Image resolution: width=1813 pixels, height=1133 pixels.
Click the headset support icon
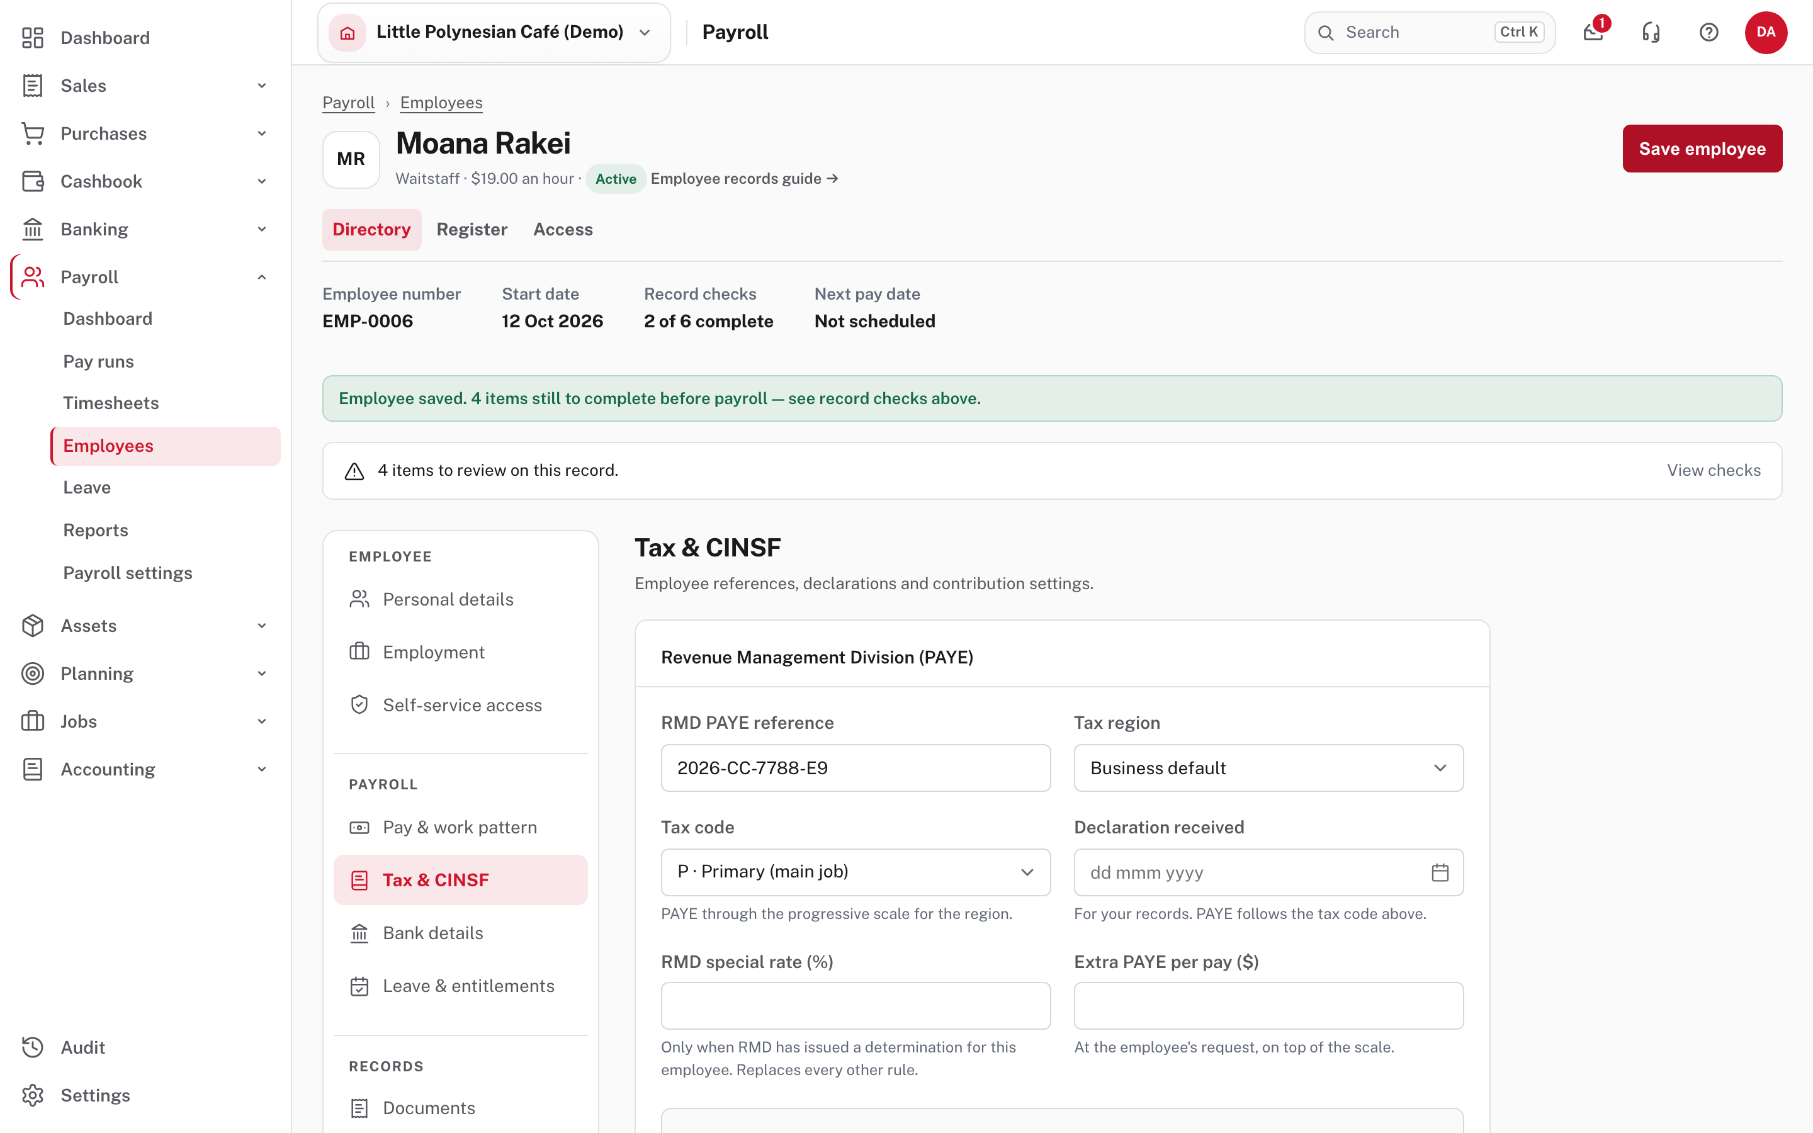(1651, 32)
